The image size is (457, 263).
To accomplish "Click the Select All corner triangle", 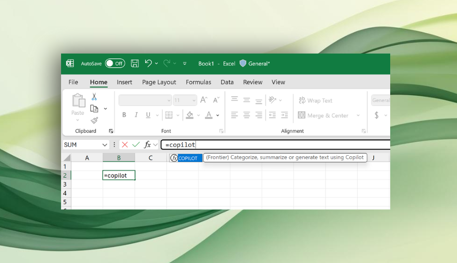I will 67,158.
